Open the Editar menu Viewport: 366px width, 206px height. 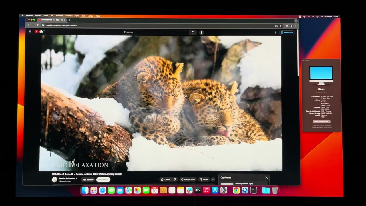pyautogui.click(x=46, y=15)
